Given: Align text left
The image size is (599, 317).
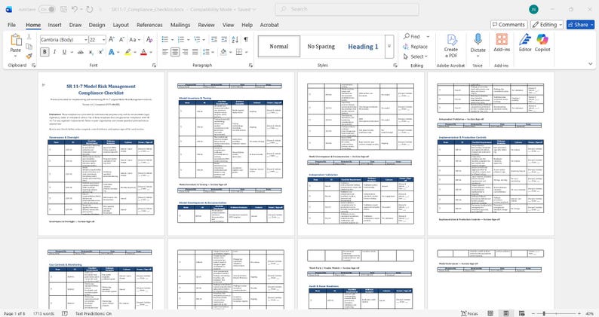Looking at the screenshot, I should click(165, 52).
